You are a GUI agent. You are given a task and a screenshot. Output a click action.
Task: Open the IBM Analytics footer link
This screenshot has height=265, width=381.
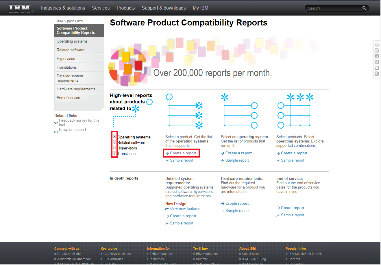(113, 259)
